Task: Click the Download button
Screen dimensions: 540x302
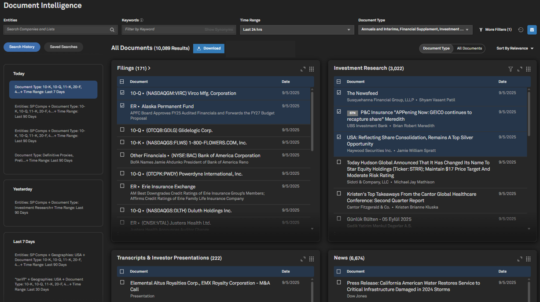Action: (209, 48)
